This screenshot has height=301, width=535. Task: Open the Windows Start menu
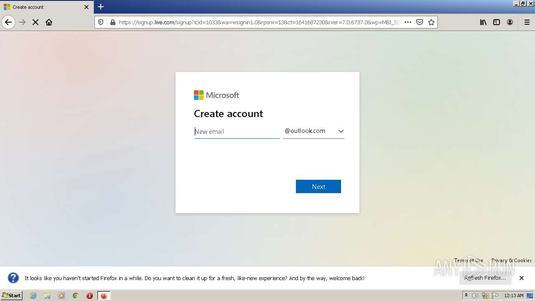12,296
